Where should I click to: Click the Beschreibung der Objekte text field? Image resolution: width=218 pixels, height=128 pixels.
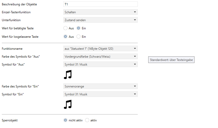(100, 4)
